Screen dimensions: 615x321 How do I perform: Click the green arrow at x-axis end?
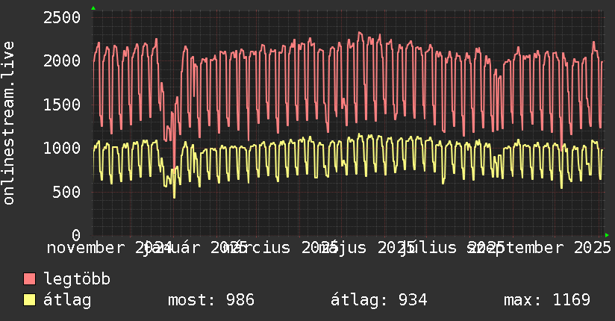(x=607, y=235)
